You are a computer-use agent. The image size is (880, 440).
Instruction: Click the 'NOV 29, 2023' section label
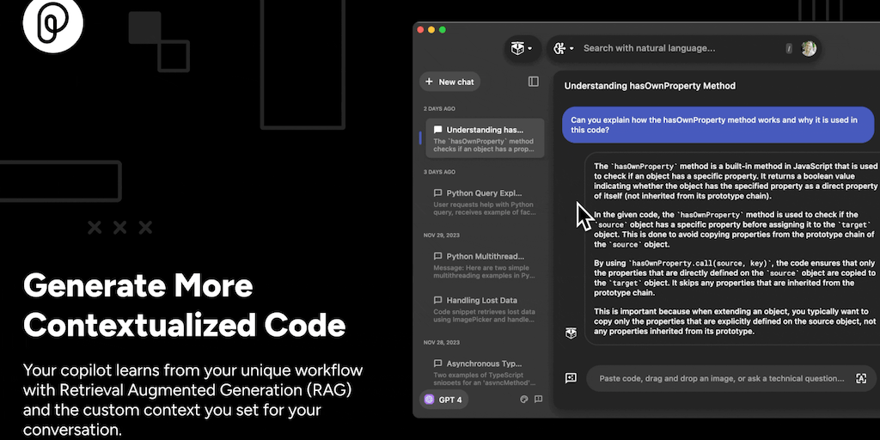441,235
